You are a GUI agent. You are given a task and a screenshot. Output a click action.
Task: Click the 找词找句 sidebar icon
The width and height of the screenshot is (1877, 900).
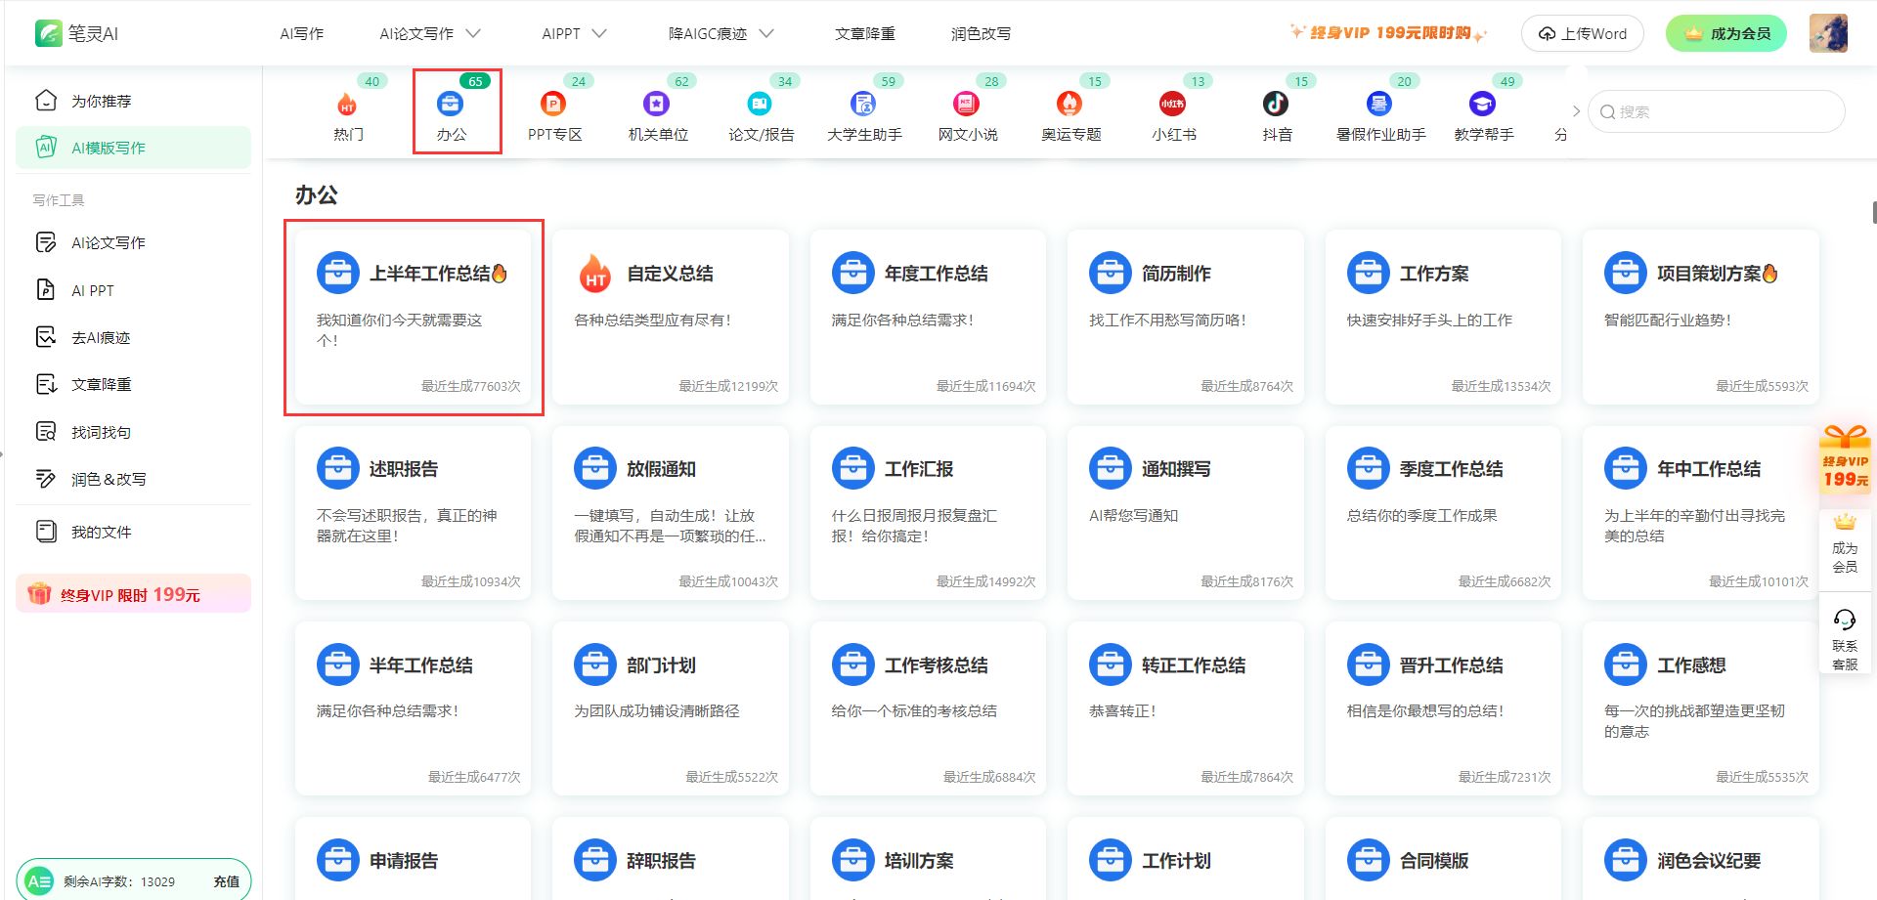click(46, 432)
